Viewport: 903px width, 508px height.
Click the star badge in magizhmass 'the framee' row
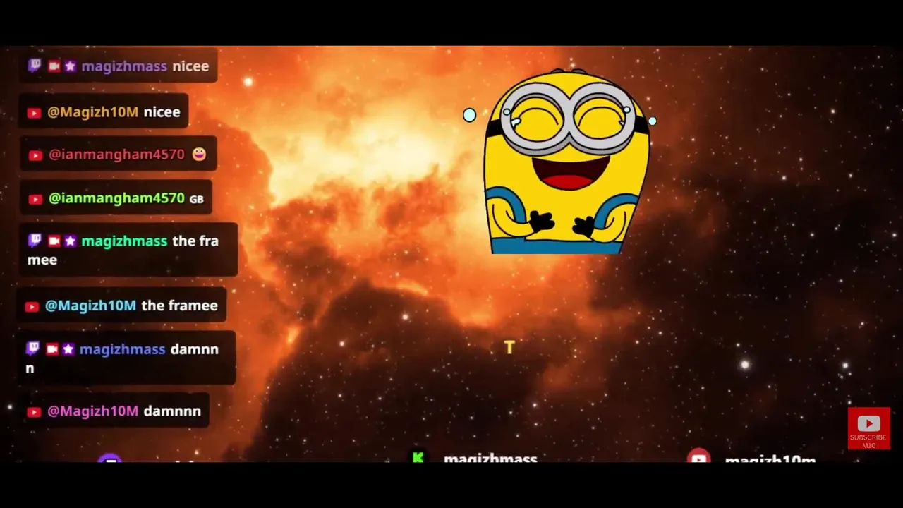(70, 241)
